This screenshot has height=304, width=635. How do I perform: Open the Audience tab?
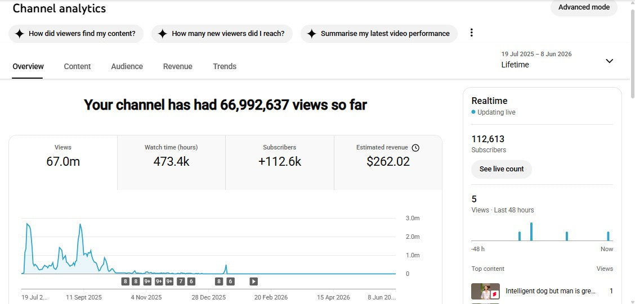pyautogui.click(x=127, y=66)
